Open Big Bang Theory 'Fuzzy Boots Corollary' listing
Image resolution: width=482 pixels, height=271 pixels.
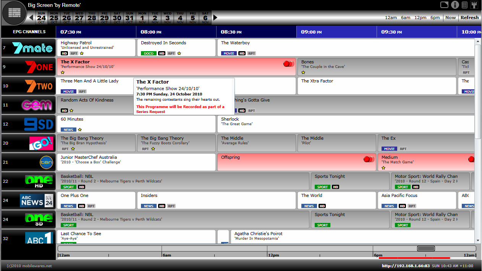(x=176, y=143)
